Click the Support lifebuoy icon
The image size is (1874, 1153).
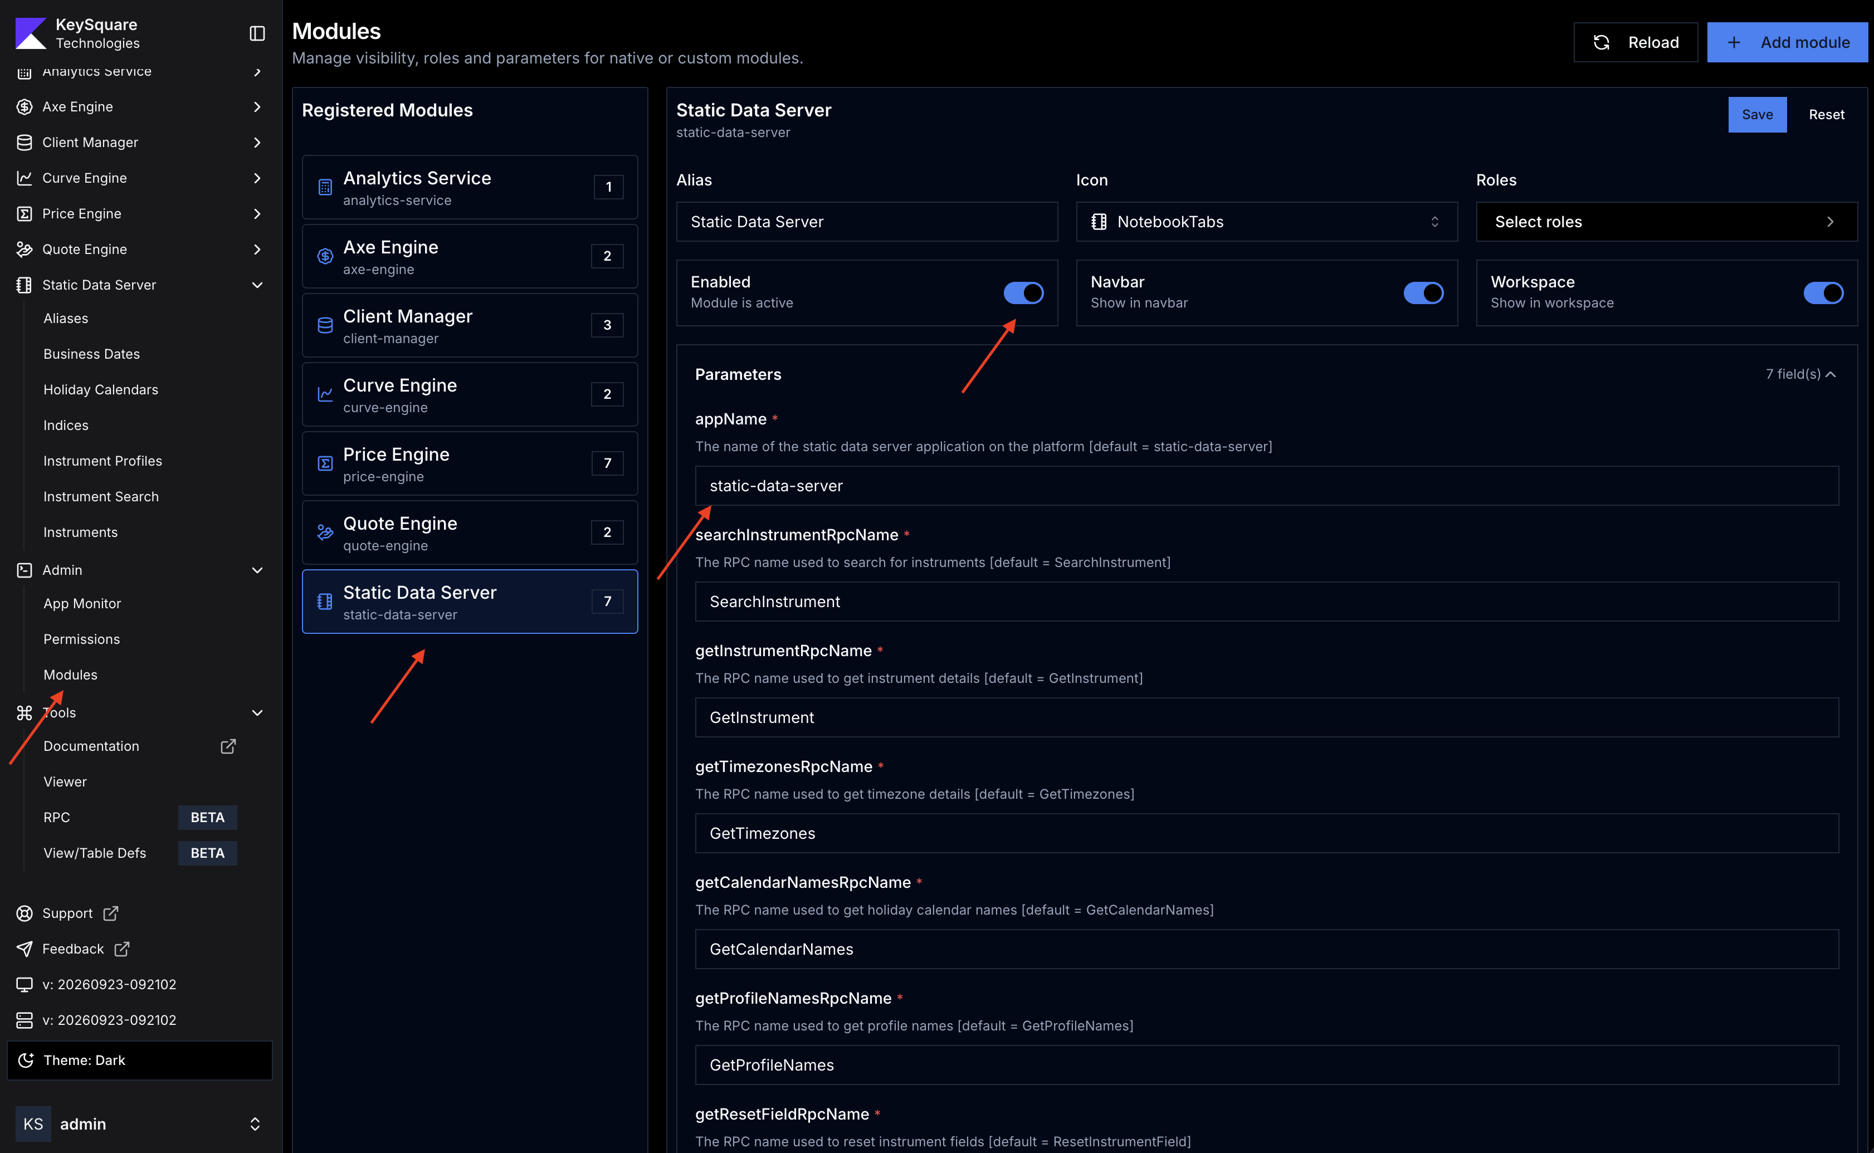tap(25, 913)
